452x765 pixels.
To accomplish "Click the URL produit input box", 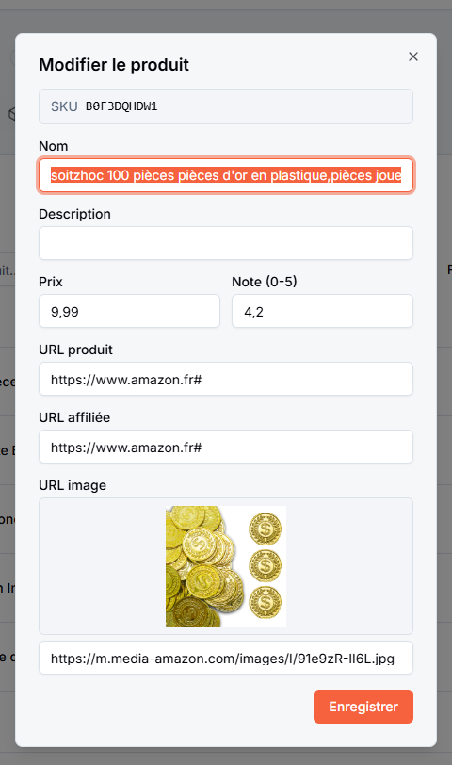I will pos(226,379).
